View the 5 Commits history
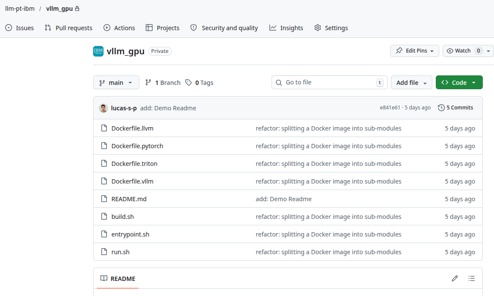Viewport: 494px width, 296px height. click(x=456, y=108)
